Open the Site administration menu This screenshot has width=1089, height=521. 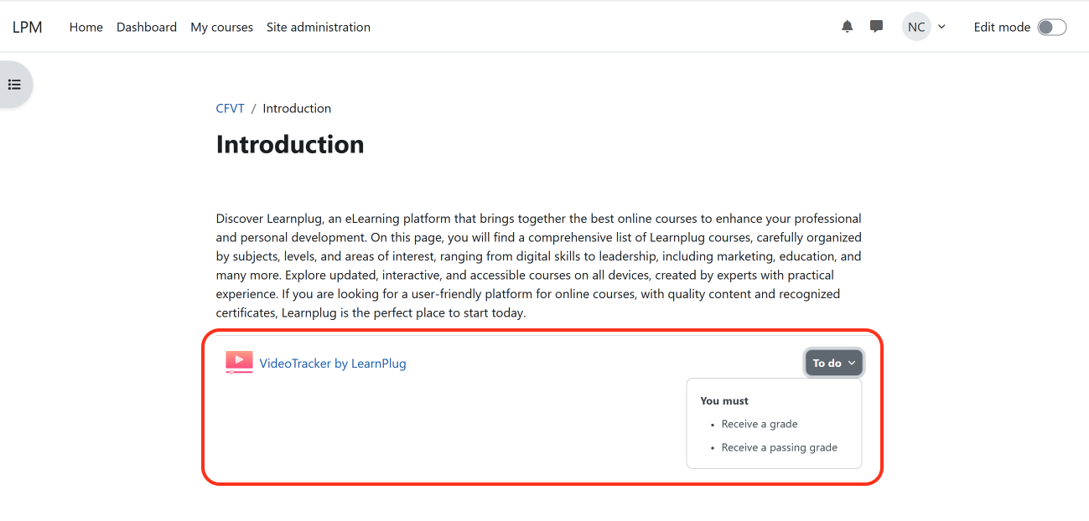coord(318,27)
